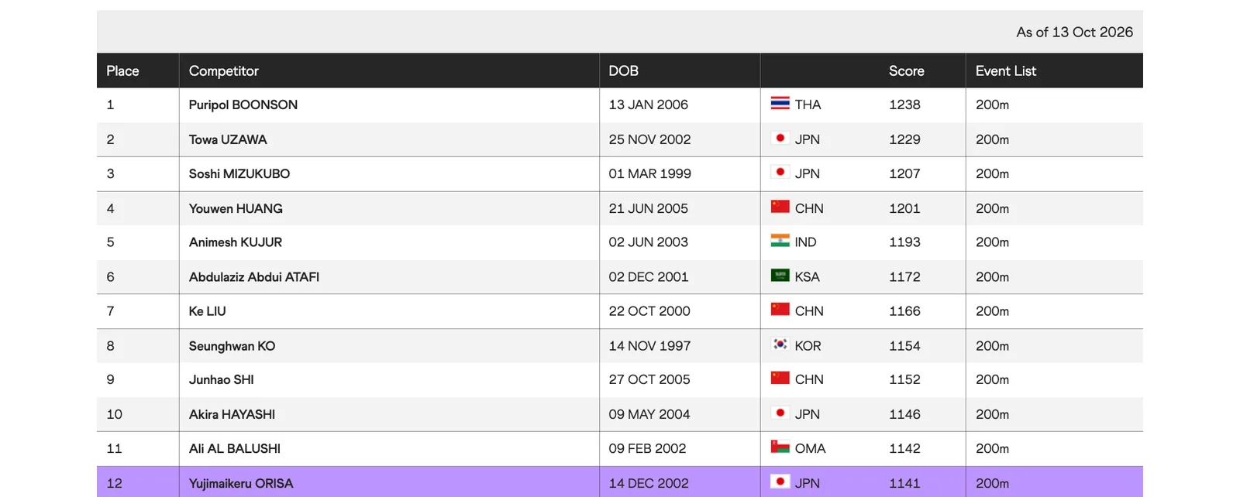Click India flag in Animesh KUJUR row
Viewport: 1240px width, 497px height.
point(780,241)
